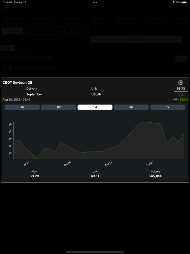Open the three-dot multitasking menu

point(95,2)
